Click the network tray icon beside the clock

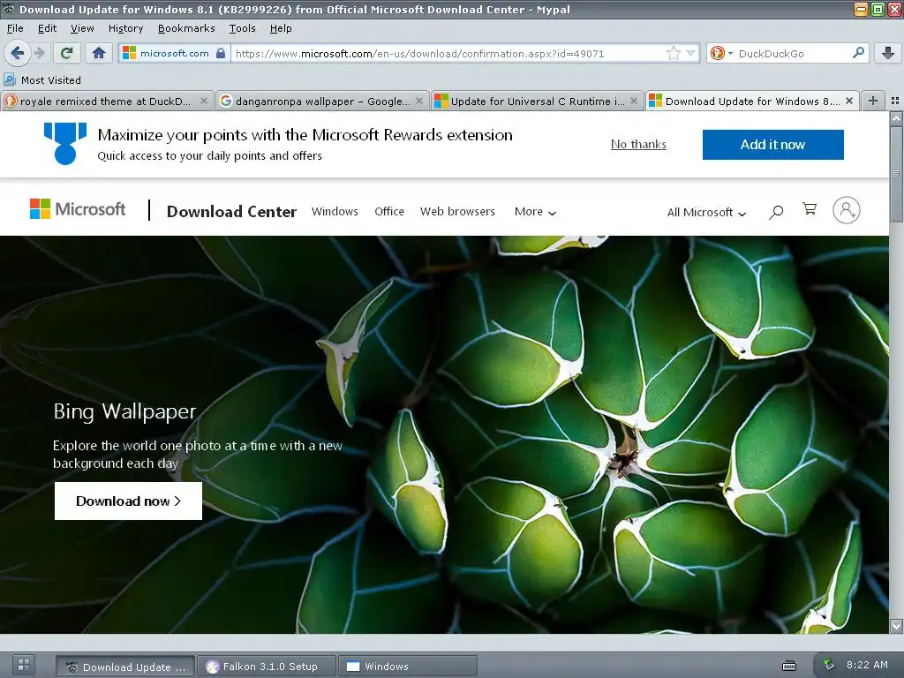pos(828,665)
